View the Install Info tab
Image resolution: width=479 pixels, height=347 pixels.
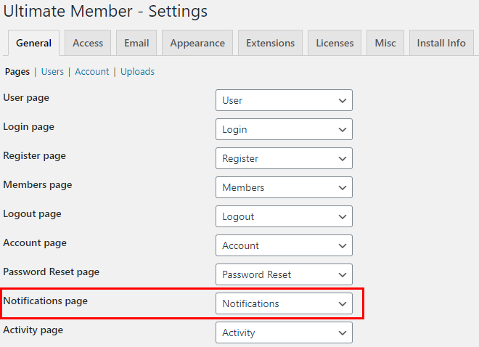[x=441, y=43]
